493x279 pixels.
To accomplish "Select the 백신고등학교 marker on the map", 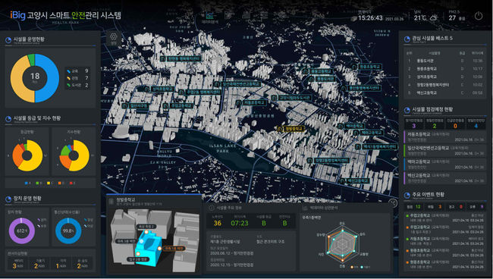I will tap(355, 181).
